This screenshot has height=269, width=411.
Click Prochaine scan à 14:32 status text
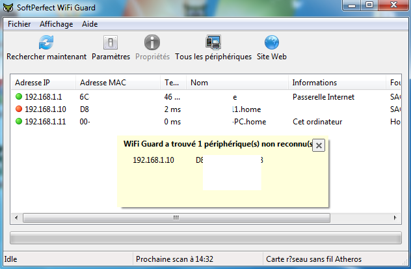click(x=174, y=259)
